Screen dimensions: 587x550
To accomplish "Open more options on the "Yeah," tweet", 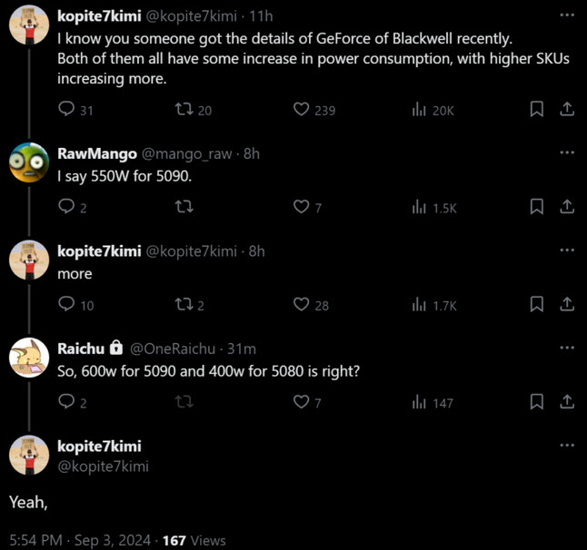I will click(x=567, y=446).
